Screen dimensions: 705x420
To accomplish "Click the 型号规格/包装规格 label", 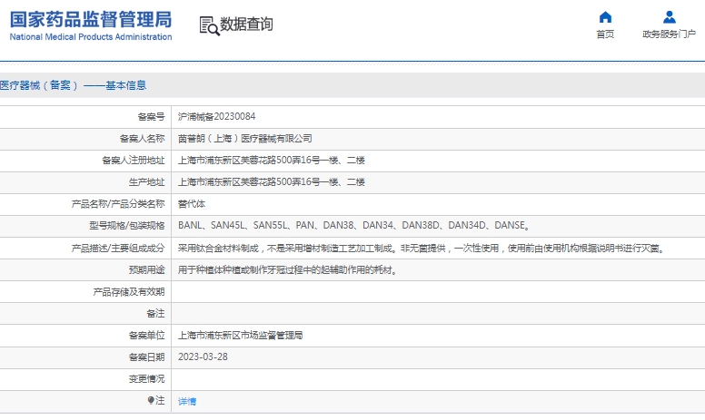I will click(x=127, y=226).
